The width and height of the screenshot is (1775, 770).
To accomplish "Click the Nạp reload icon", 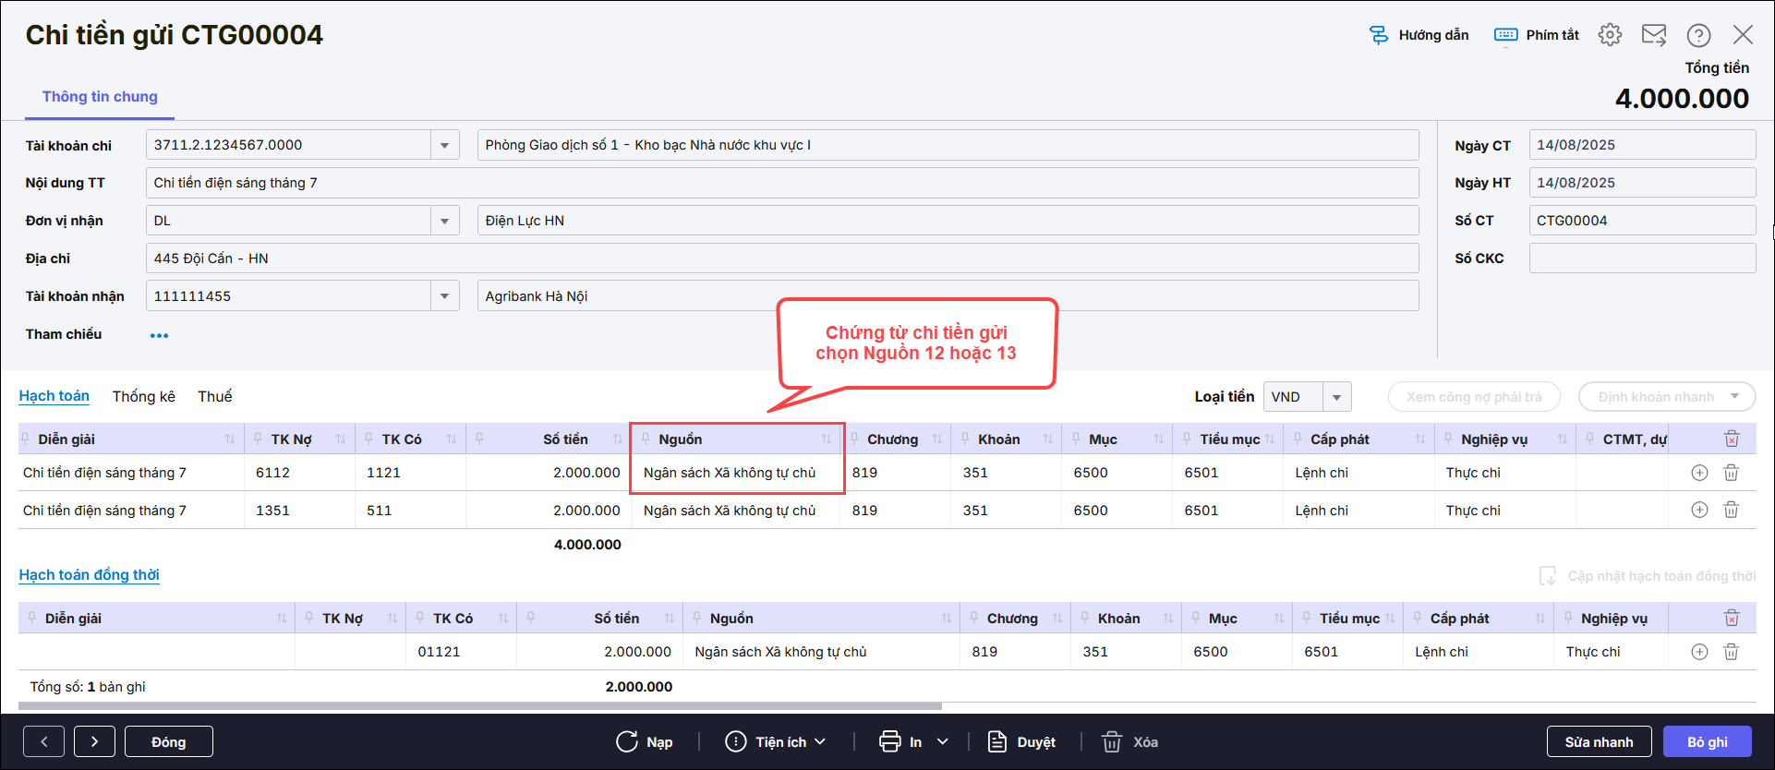I will pyautogui.click(x=628, y=741).
